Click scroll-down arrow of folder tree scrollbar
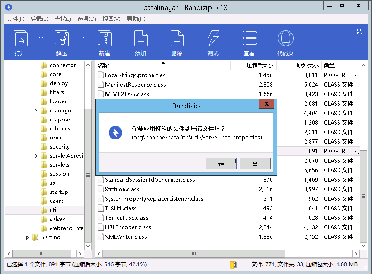This screenshot has height=274, width=372. coord(88,246)
